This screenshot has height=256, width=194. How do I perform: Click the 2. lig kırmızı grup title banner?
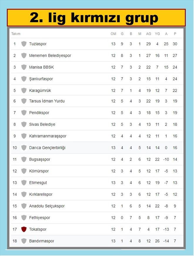(96, 18)
